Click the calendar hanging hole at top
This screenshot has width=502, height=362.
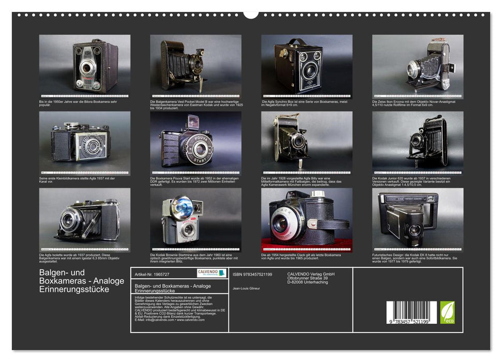(x=251, y=13)
